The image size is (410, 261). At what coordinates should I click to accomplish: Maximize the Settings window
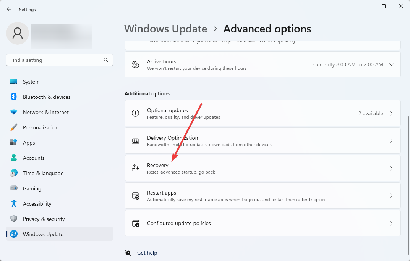point(384,6)
